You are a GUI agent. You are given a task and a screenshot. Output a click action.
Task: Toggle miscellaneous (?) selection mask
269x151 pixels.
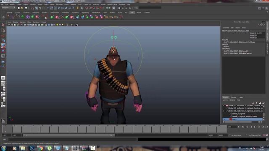tap(74, 8)
